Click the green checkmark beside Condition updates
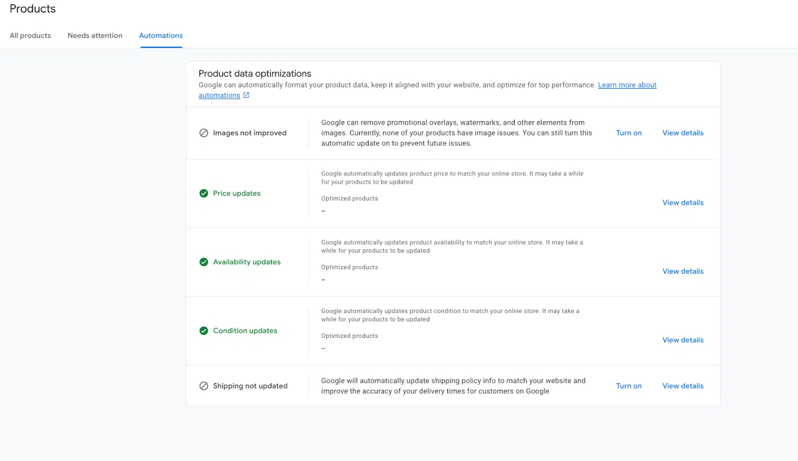 click(x=203, y=331)
